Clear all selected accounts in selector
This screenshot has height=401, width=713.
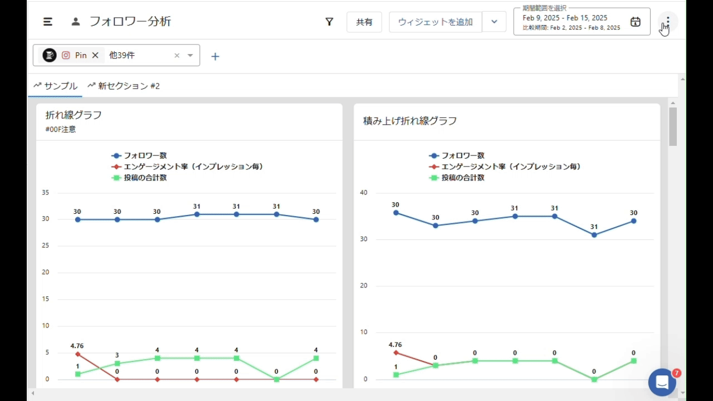coord(177,55)
